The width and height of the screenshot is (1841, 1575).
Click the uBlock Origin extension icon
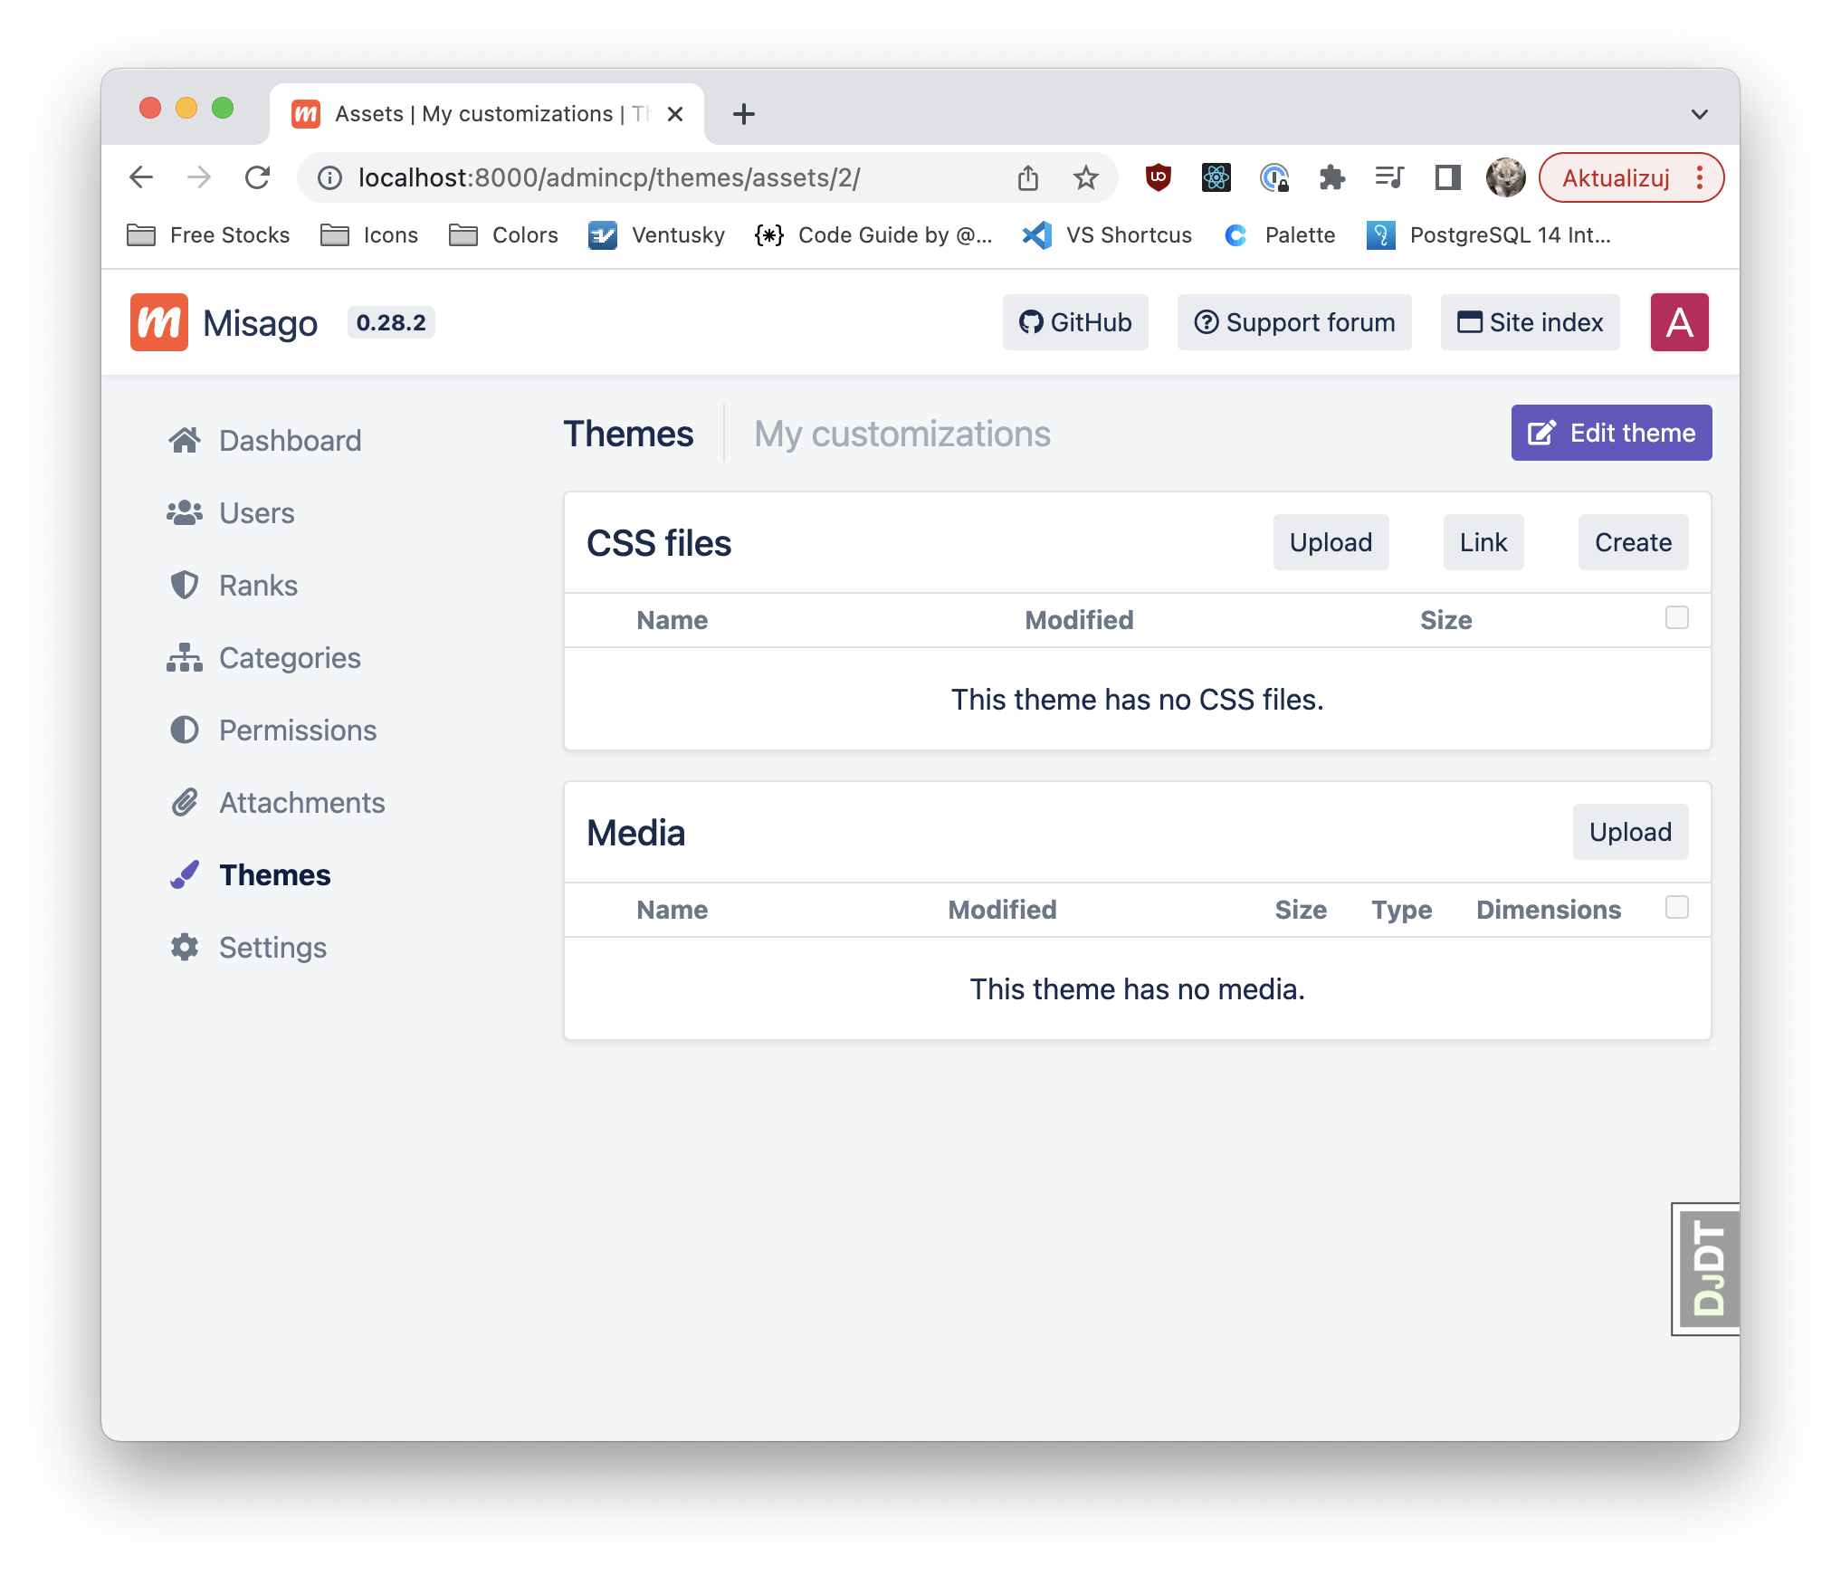click(x=1158, y=177)
